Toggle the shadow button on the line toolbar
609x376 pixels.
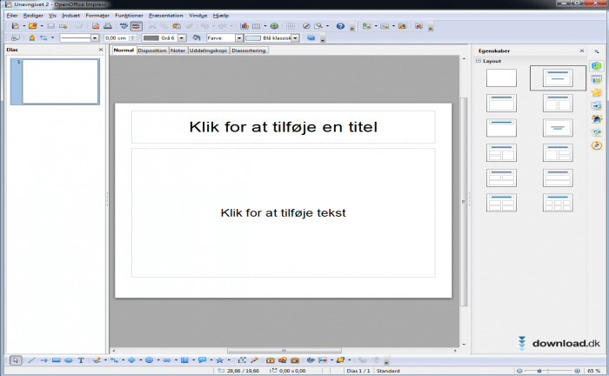(x=311, y=38)
